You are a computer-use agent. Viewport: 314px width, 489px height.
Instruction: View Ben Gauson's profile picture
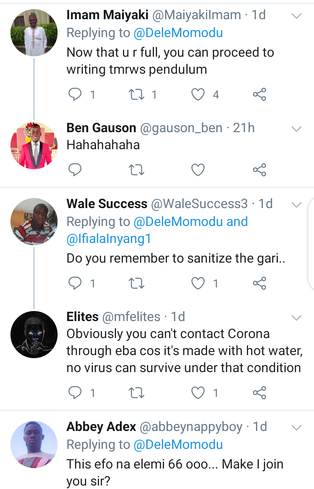34,146
